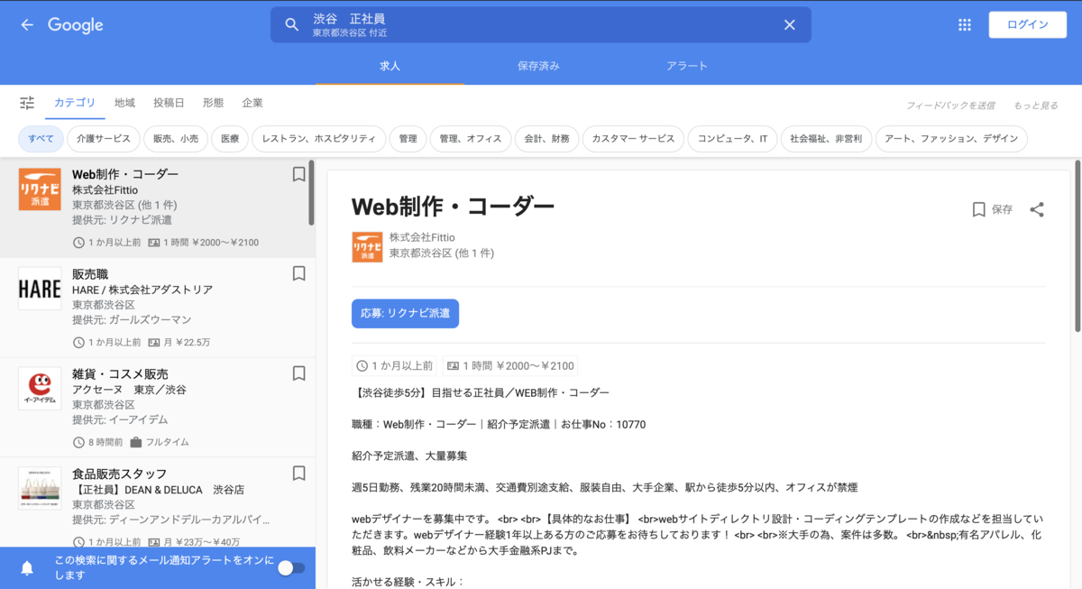Select the 医療 category chip
Image resolution: width=1082 pixels, height=589 pixels.
click(230, 139)
